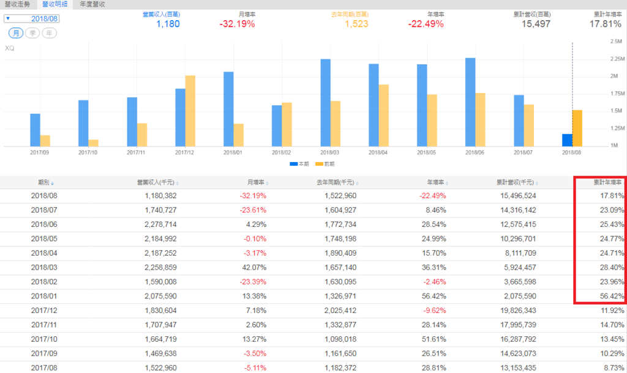Screen dimensions: 627x373
Task: Click the summary revenue figure 1,180
Action: 168,24
